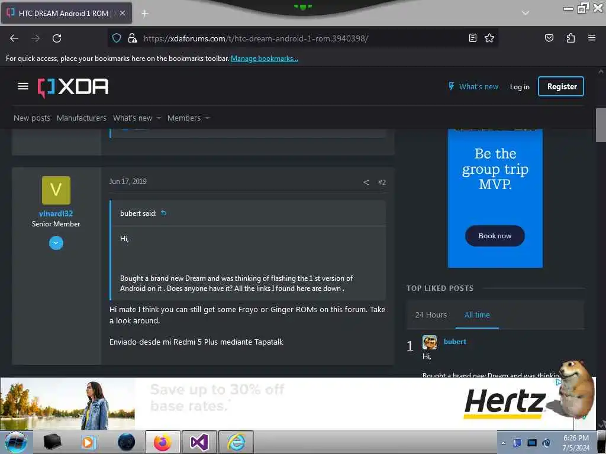Screen dimensions: 606x454
Task: Open New posts in navigation bar
Action: (x=32, y=118)
